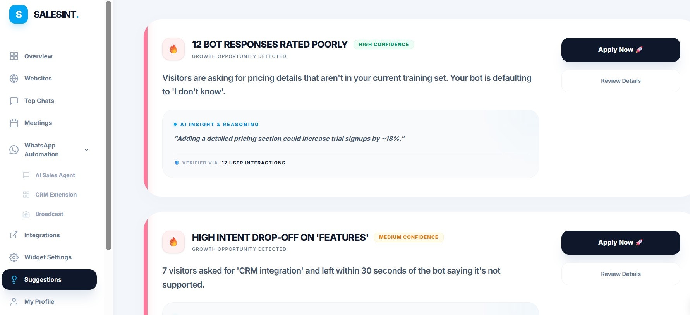This screenshot has height=315, width=690.
Task: Apply the poorly rated bot responses suggestion
Action: (x=620, y=50)
